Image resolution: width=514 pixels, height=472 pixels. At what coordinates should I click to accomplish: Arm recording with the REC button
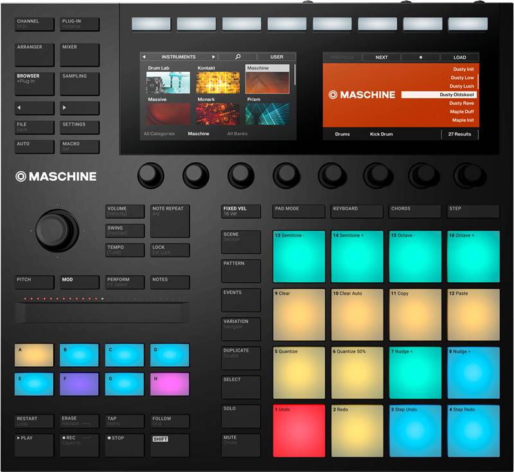(79, 445)
